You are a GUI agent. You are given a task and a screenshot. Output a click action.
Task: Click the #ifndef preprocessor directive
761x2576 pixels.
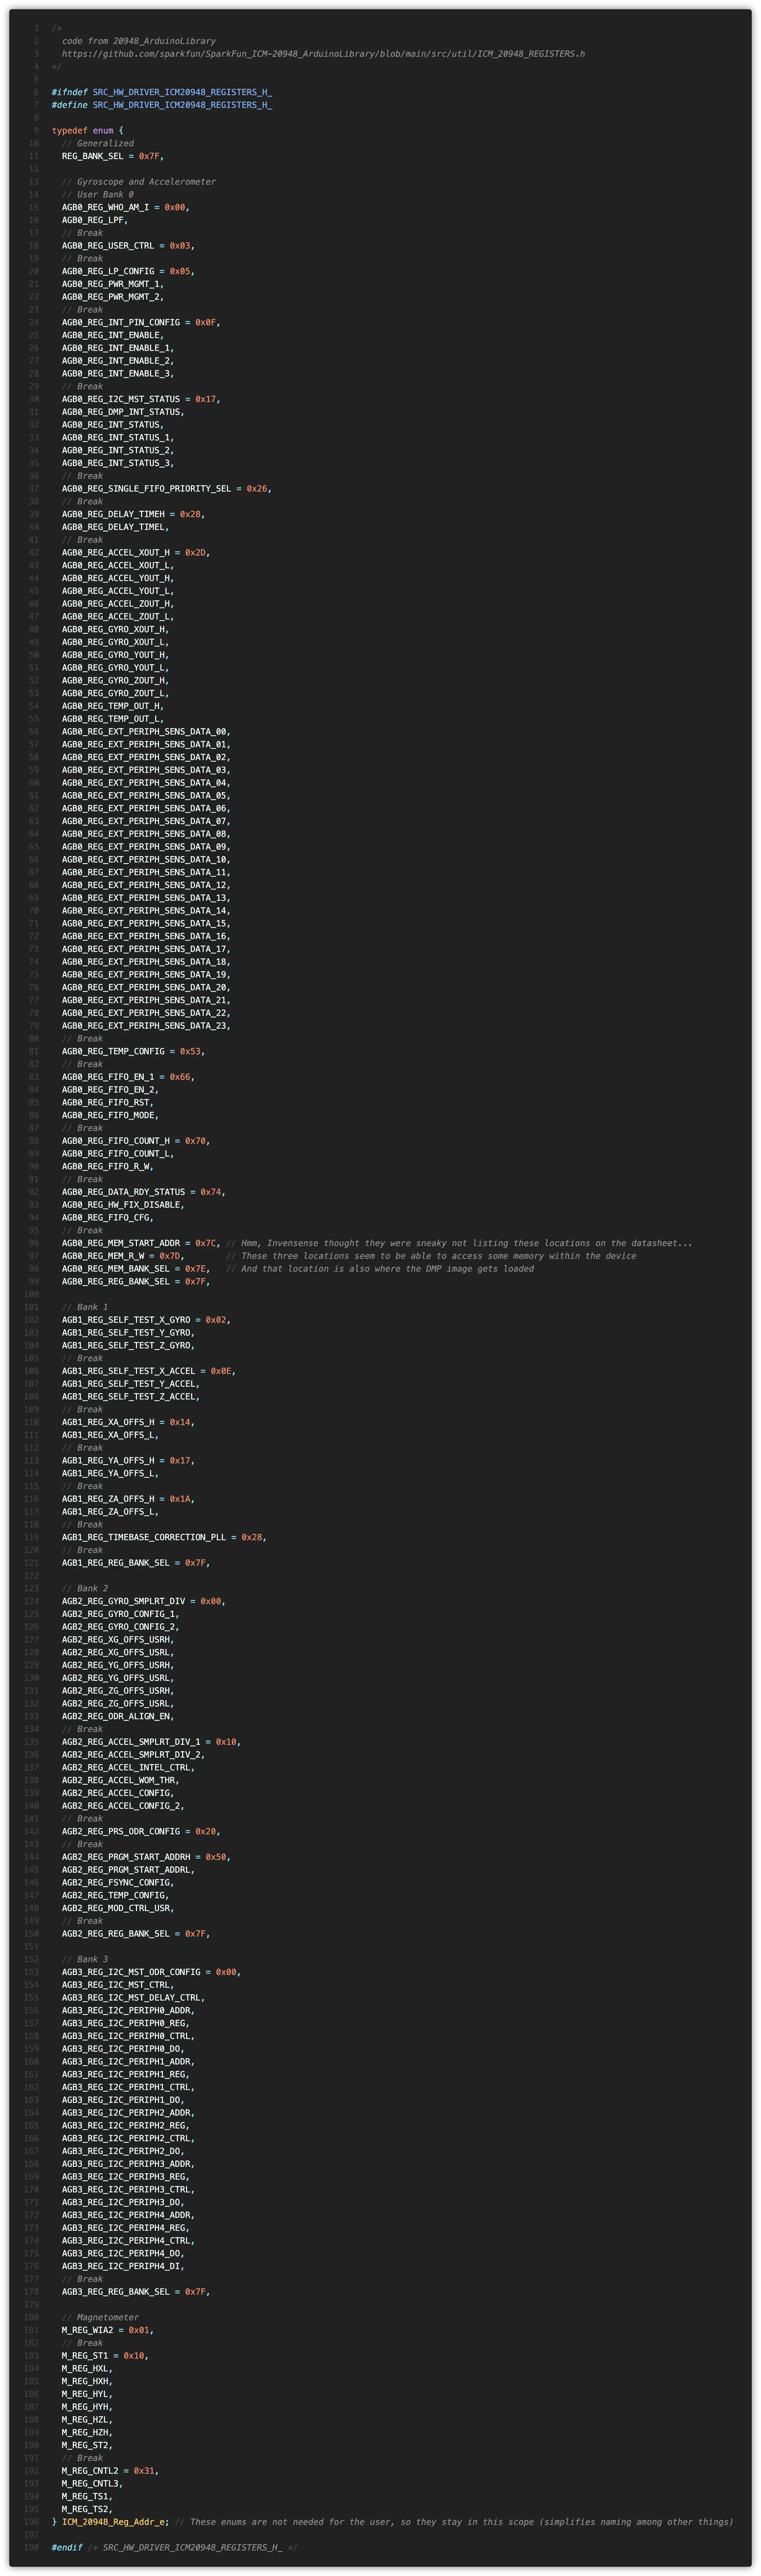pos(69,92)
